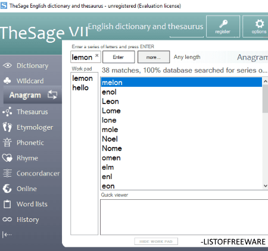The image size is (268, 251).
Task: Click the Anagram swap arrows icon
Action: click(x=52, y=95)
